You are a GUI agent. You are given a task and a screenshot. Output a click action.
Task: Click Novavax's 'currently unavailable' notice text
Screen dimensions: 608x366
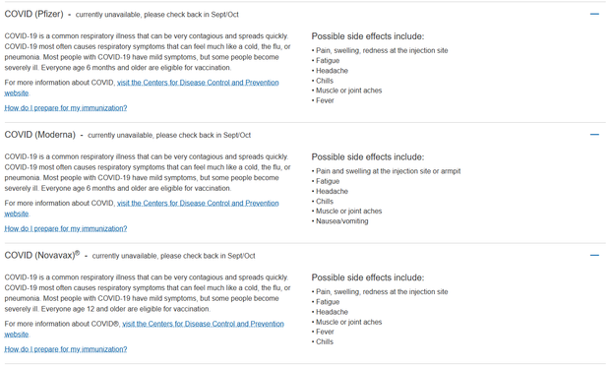tap(174, 256)
